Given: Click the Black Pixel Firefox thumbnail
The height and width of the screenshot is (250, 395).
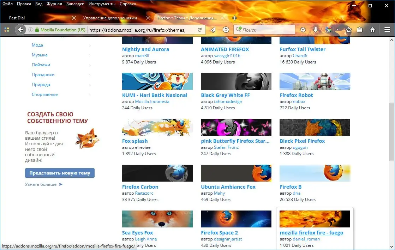Looking at the screenshot, I should pyautogui.click(x=315, y=127).
